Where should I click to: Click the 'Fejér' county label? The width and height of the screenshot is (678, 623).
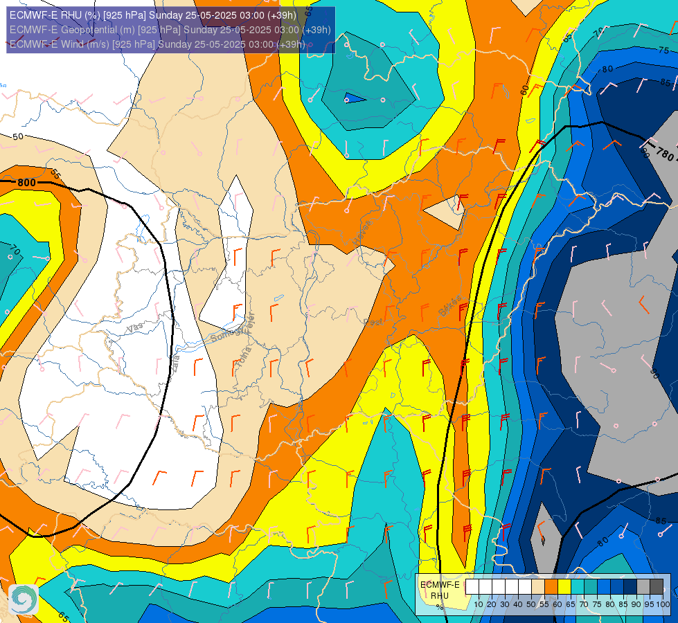click(x=249, y=323)
